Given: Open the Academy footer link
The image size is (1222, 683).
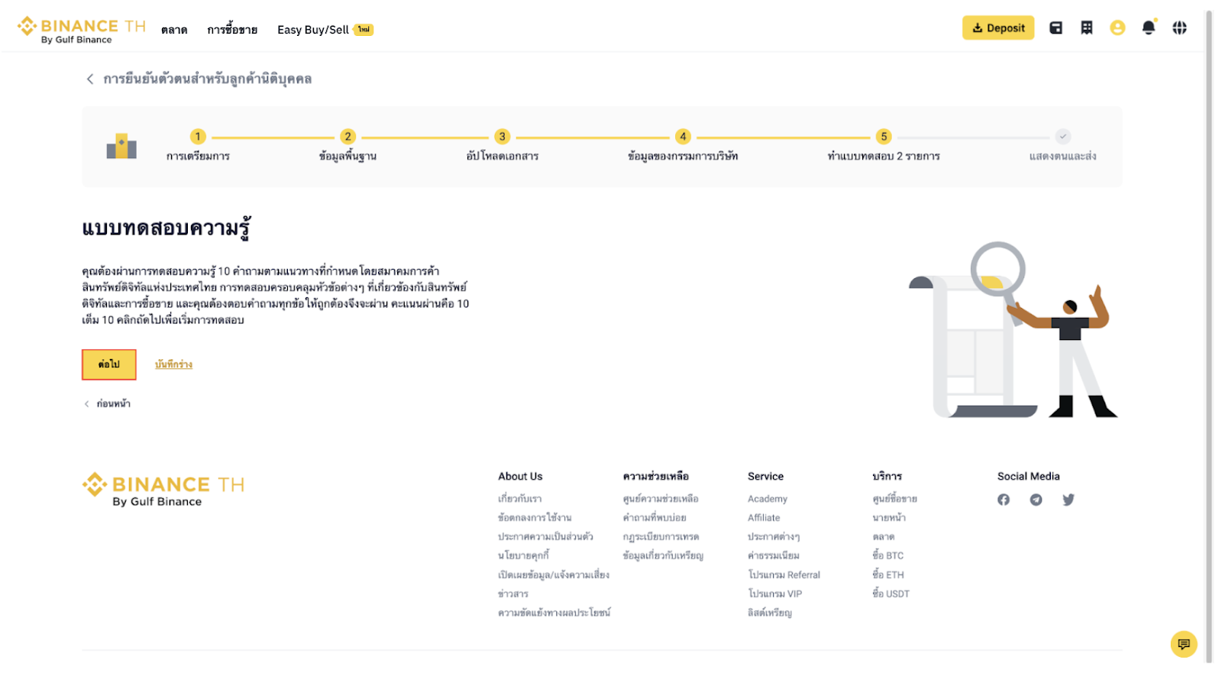Looking at the screenshot, I should (x=767, y=499).
